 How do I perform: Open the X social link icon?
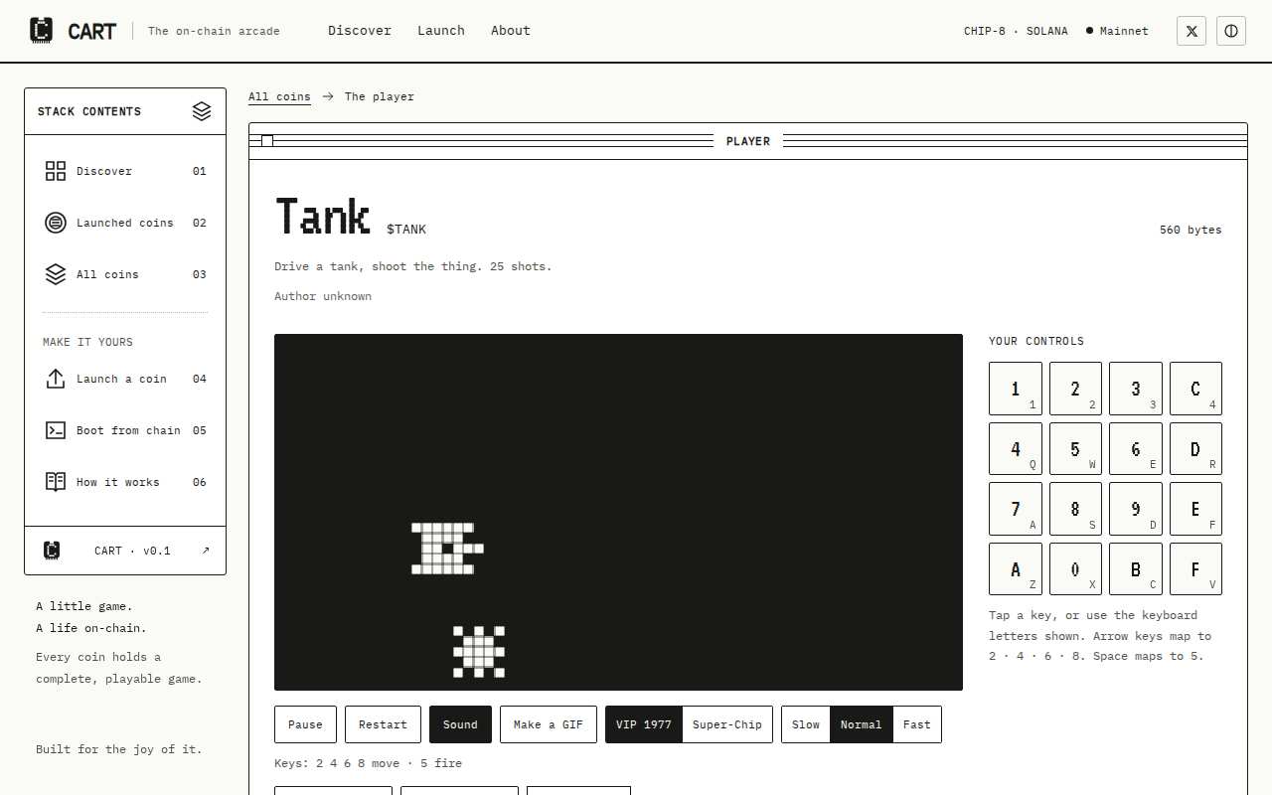(1192, 31)
